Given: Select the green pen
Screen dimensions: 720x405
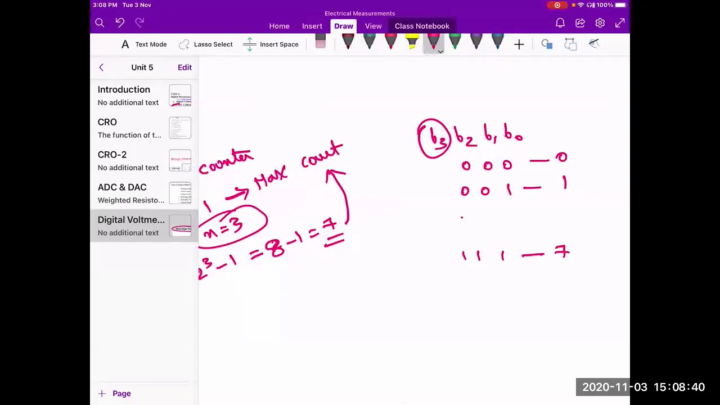Looking at the screenshot, I should pos(454,42).
